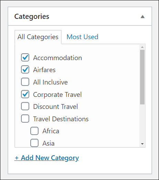Image resolution: width=159 pixels, height=180 pixels.
Task: Enable the All Inclusive checkbox
Action: 25,82
